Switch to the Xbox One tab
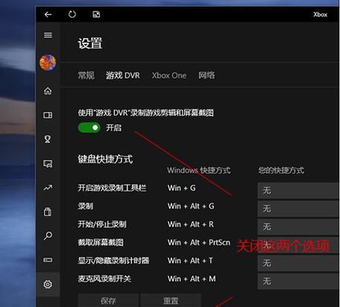 (169, 75)
